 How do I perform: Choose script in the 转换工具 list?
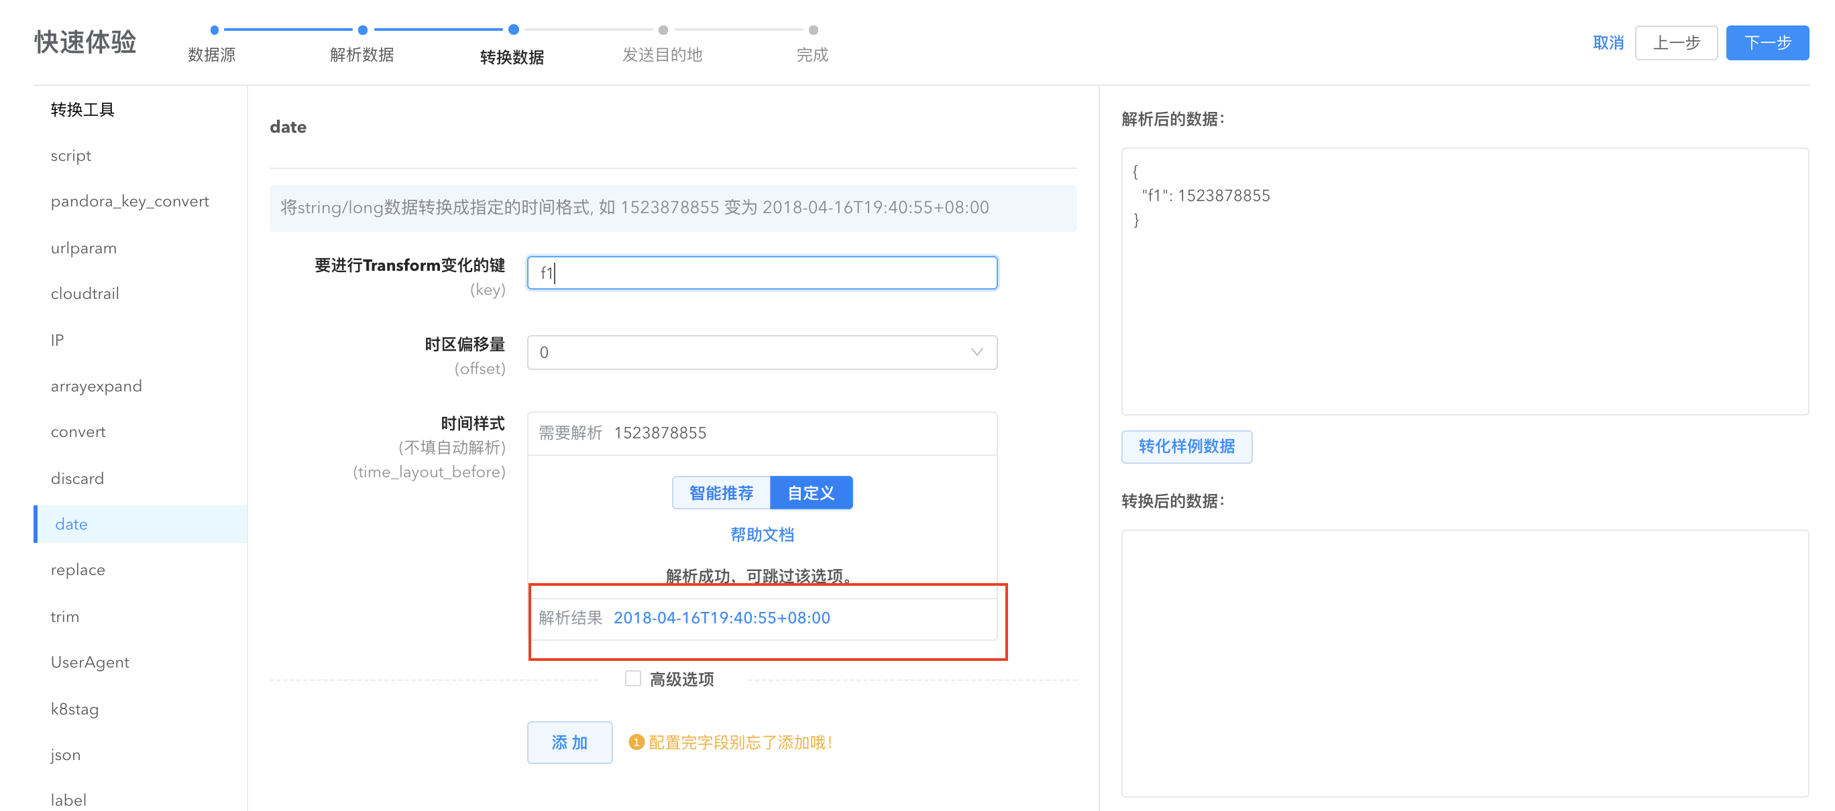click(x=70, y=155)
